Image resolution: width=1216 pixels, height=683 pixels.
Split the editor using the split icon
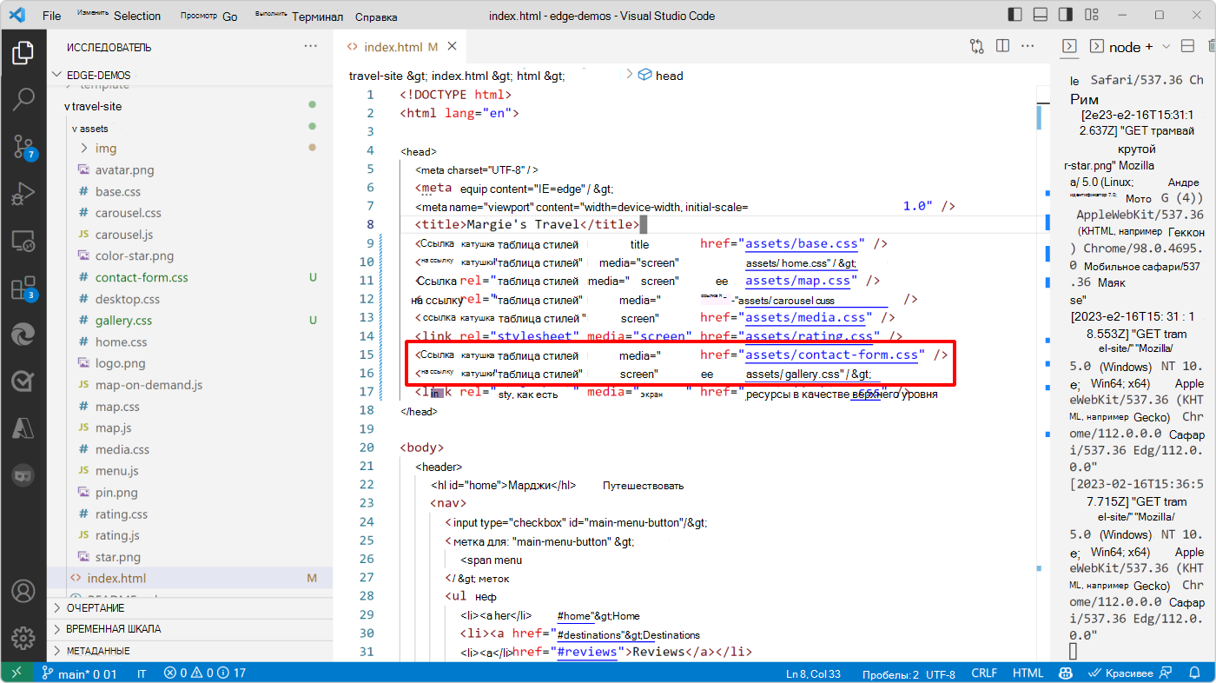coord(1002,46)
